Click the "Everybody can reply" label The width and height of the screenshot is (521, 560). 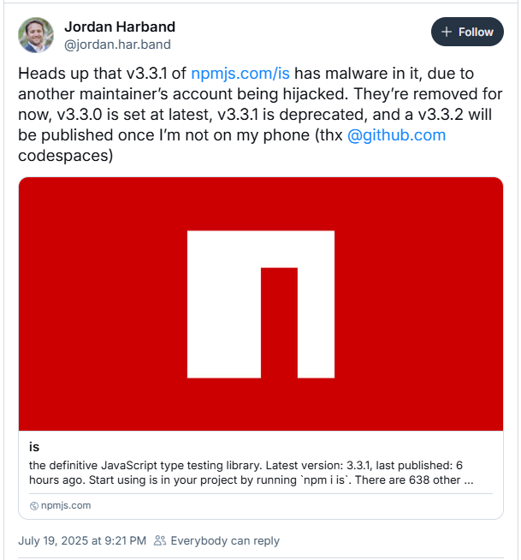point(224,540)
